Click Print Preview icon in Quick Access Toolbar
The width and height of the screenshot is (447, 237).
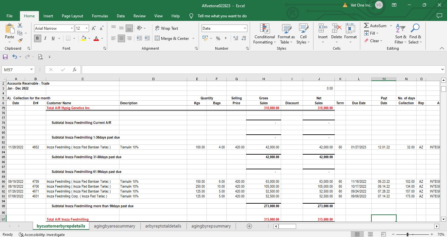[40, 57]
